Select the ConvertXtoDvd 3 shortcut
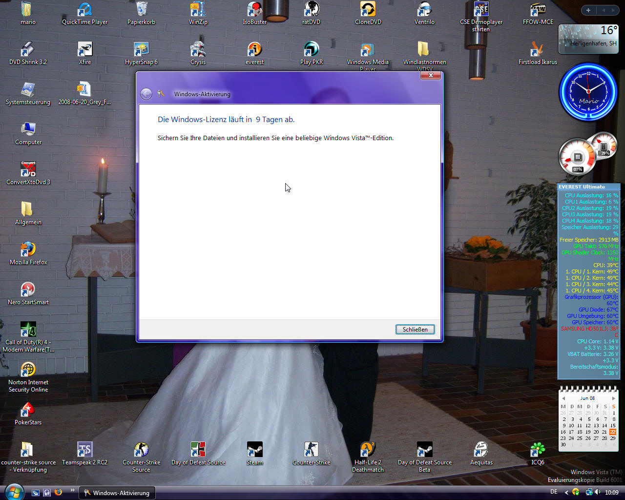The image size is (625, 500). point(28,173)
